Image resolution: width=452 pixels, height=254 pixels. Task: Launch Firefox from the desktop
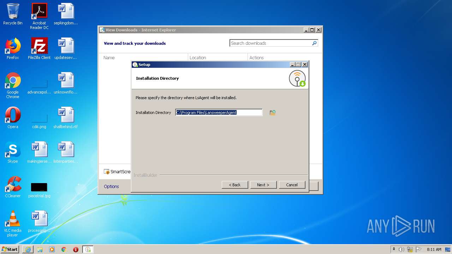pos(13,49)
